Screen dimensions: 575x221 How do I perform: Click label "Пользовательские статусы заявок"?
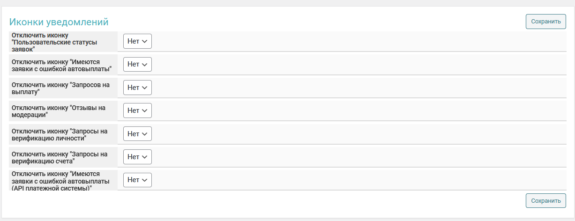coord(54,42)
